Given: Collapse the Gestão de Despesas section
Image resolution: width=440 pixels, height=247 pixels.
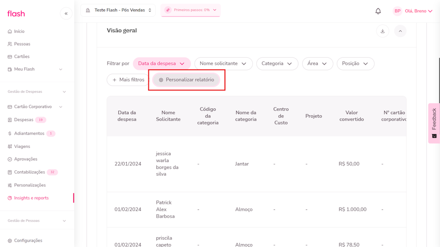Looking at the screenshot, I should pyautogui.click(x=64, y=92).
